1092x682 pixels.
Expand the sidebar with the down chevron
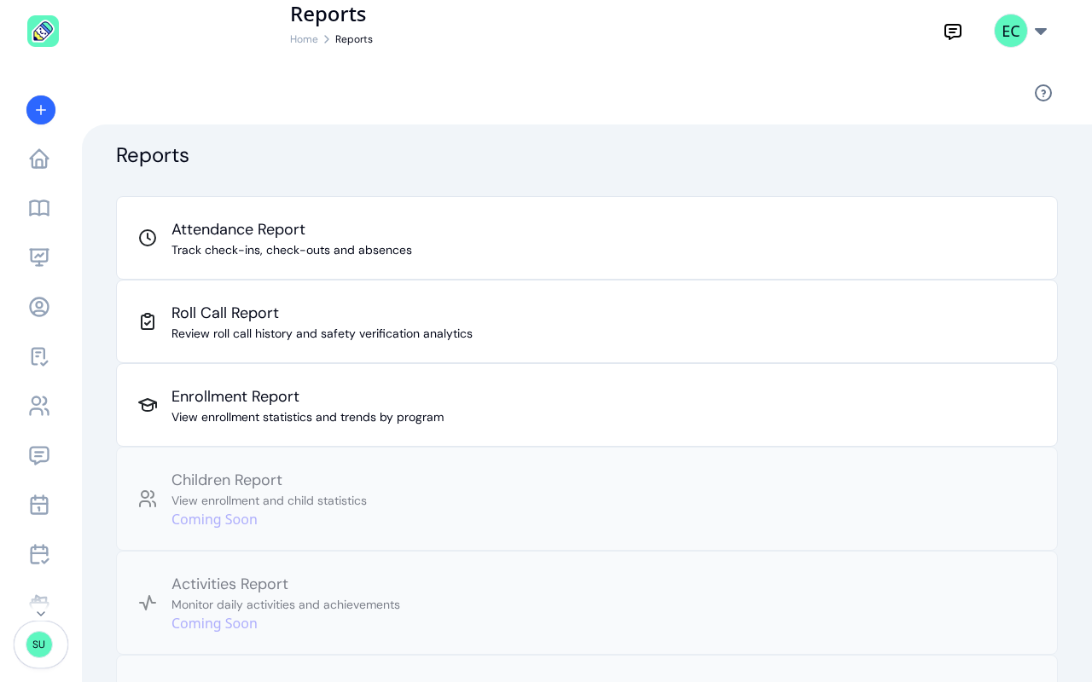pyautogui.click(x=41, y=614)
